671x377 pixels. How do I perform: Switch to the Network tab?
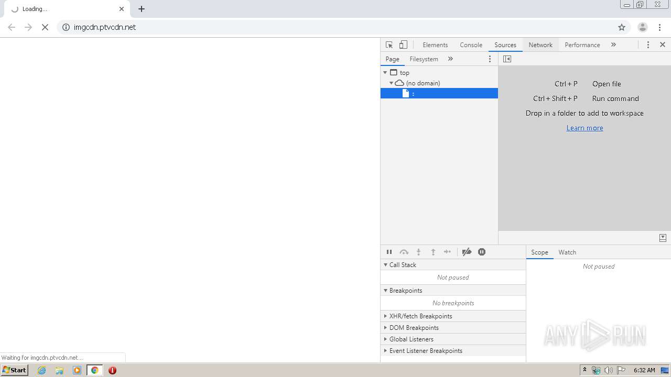pyautogui.click(x=540, y=45)
